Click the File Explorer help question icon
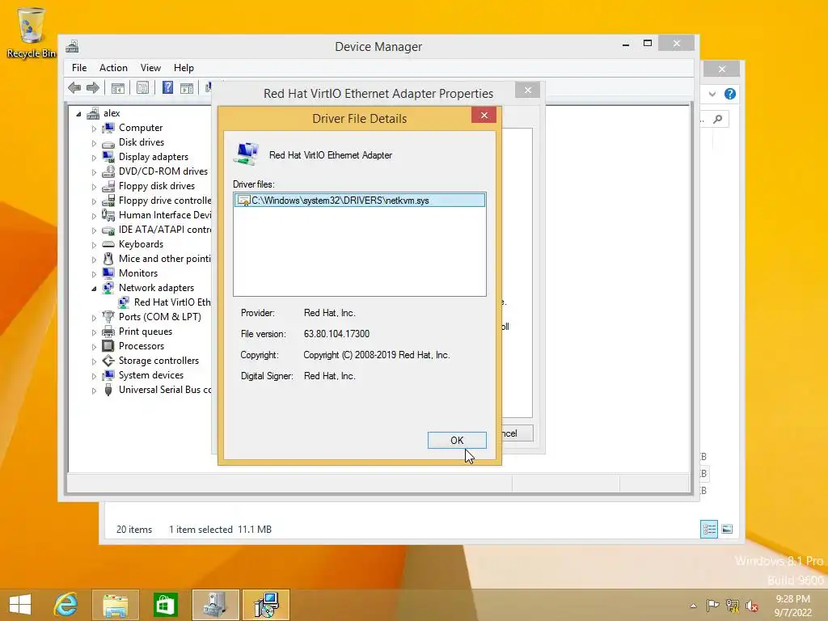This screenshot has height=621, width=828. point(730,94)
